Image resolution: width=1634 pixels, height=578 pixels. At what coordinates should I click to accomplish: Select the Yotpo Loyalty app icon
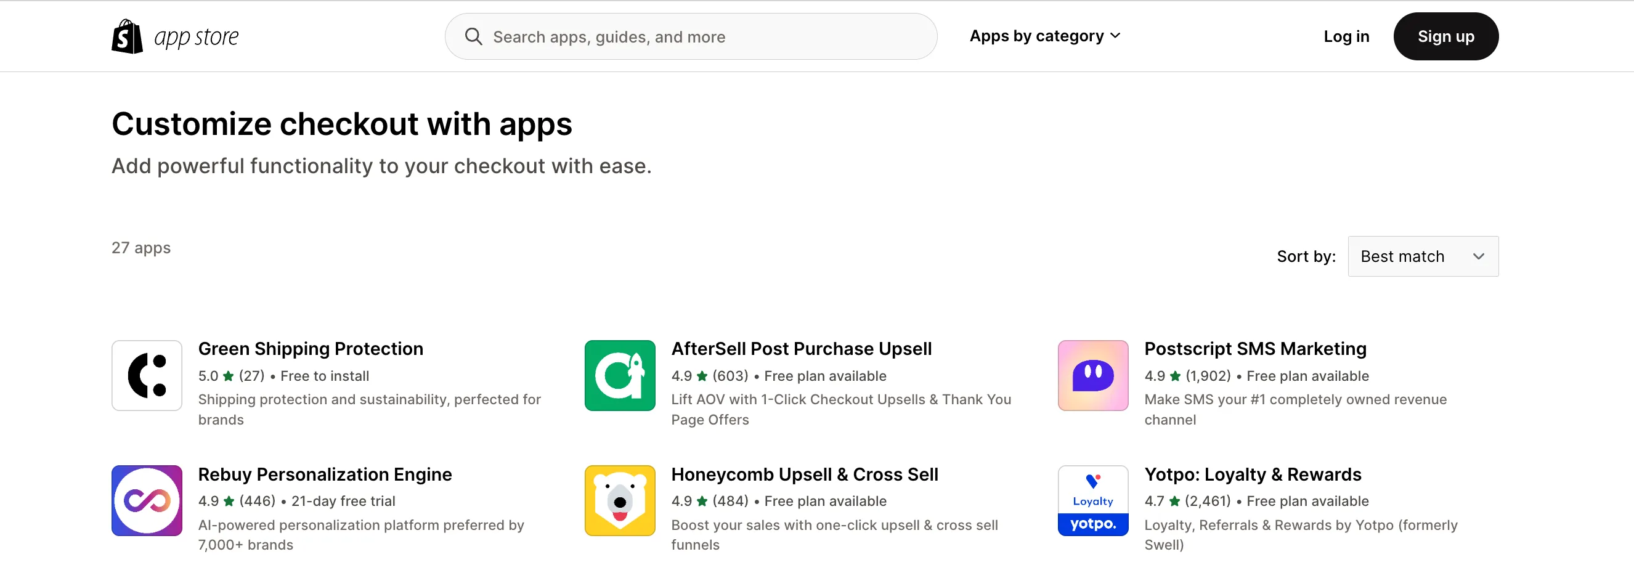[x=1092, y=500]
